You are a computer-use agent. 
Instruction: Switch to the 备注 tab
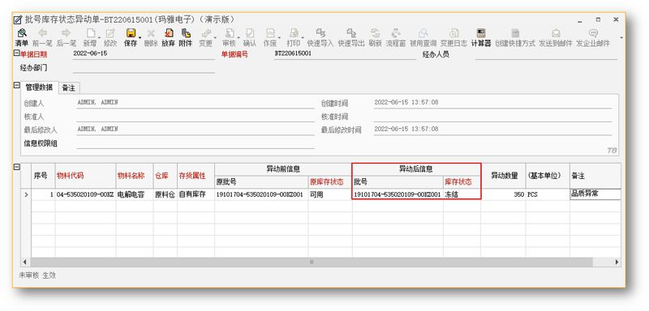[x=68, y=88]
